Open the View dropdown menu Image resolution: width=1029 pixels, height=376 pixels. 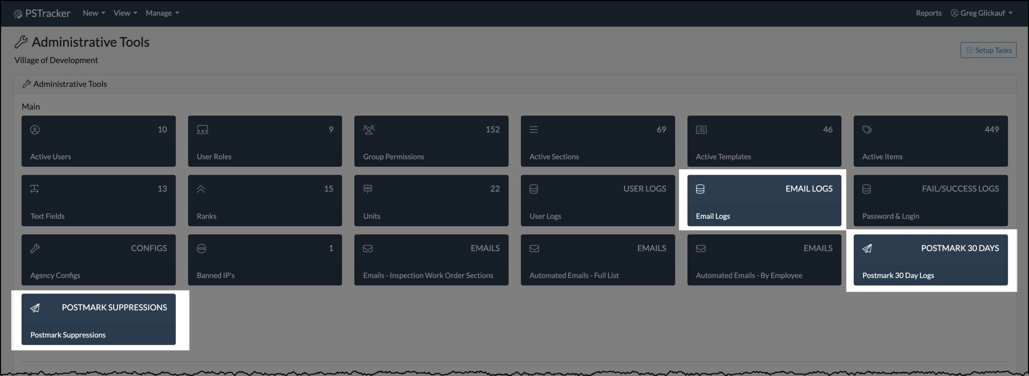click(125, 13)
